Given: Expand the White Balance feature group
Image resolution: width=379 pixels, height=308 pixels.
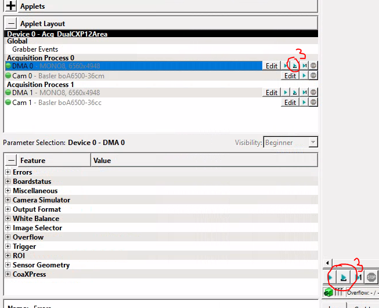Looking at the screenshot, I should pos(8,219).
